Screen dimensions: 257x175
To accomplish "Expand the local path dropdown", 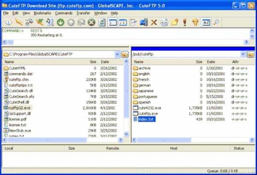I will point(117,54).
